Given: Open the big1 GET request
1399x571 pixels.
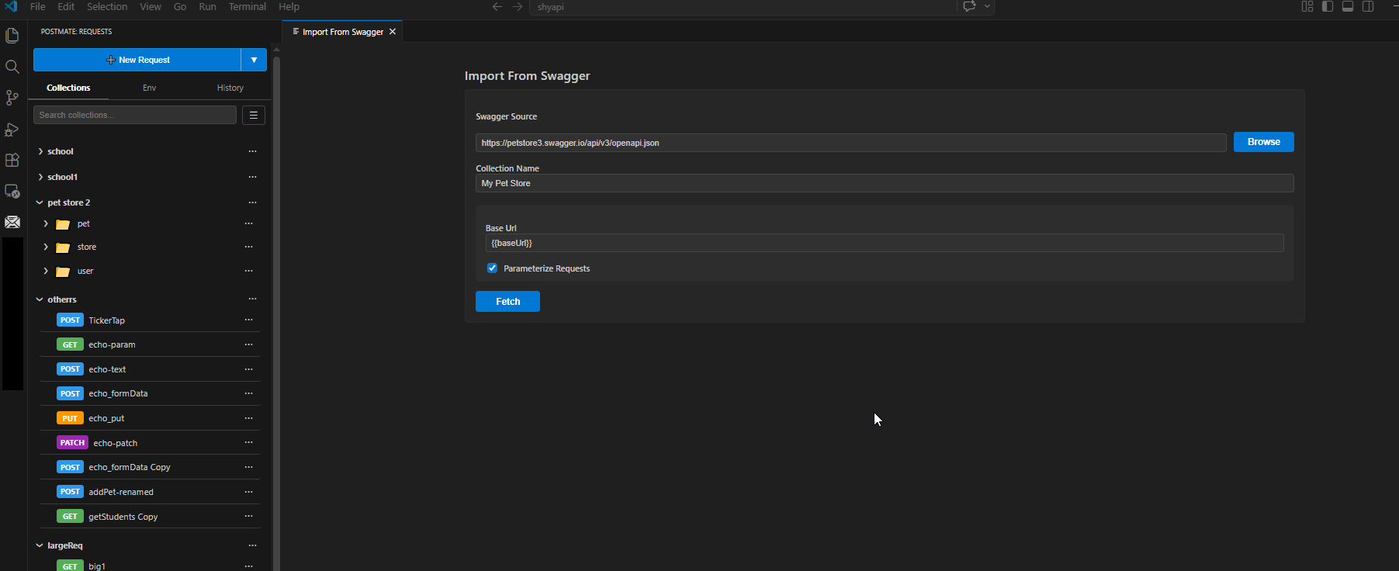Looking at the screenshot, I should [x=150, y=566].
